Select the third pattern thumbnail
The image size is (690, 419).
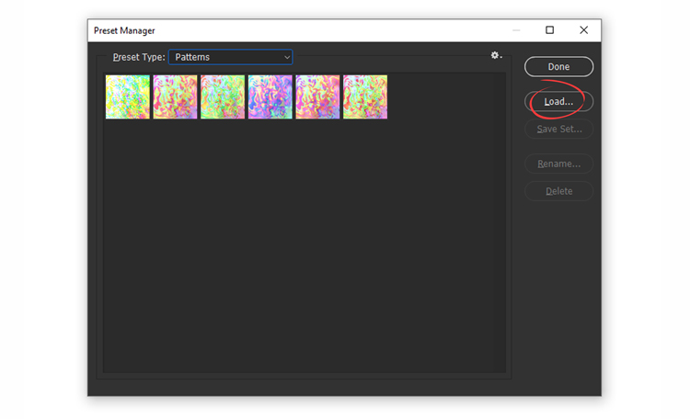223,96
